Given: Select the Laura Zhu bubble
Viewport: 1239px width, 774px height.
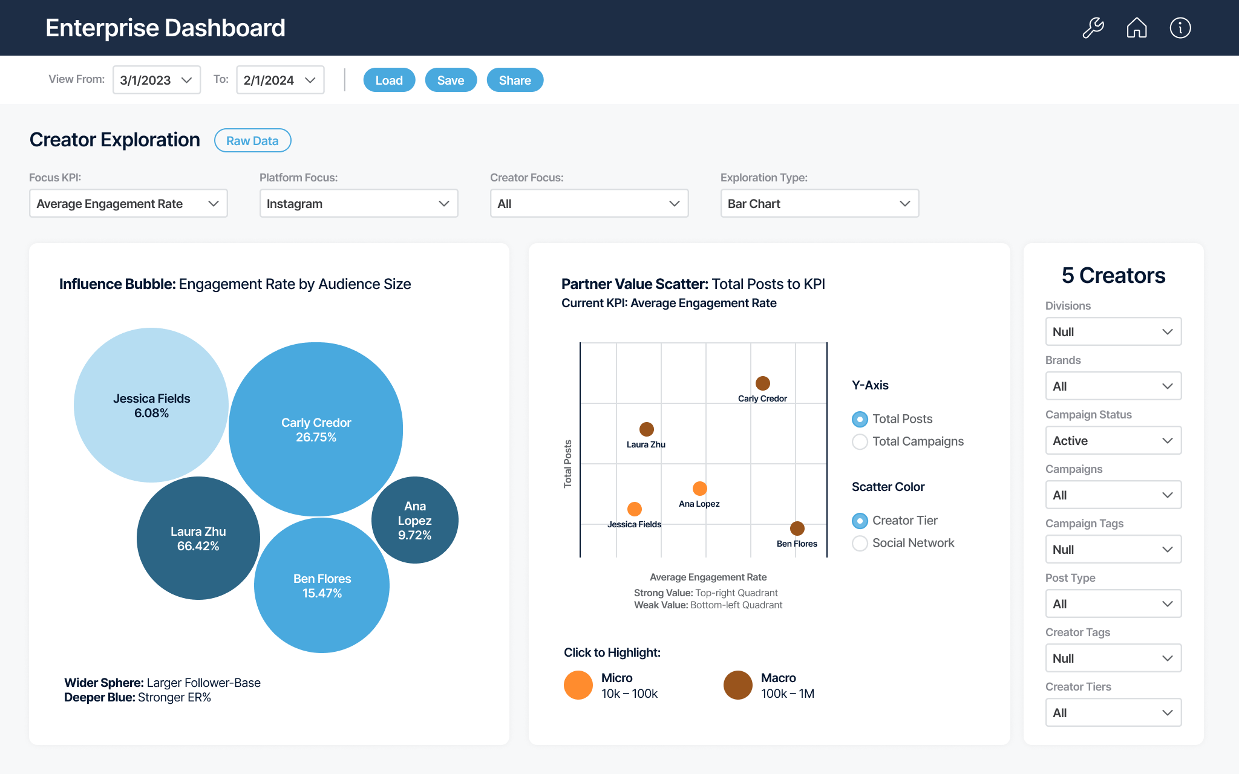Looking at the screenshot, I should coord(198,538).
